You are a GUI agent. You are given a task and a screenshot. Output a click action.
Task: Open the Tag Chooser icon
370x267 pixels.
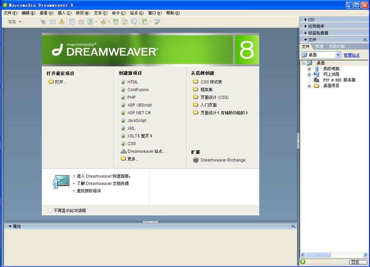(156, 21)
